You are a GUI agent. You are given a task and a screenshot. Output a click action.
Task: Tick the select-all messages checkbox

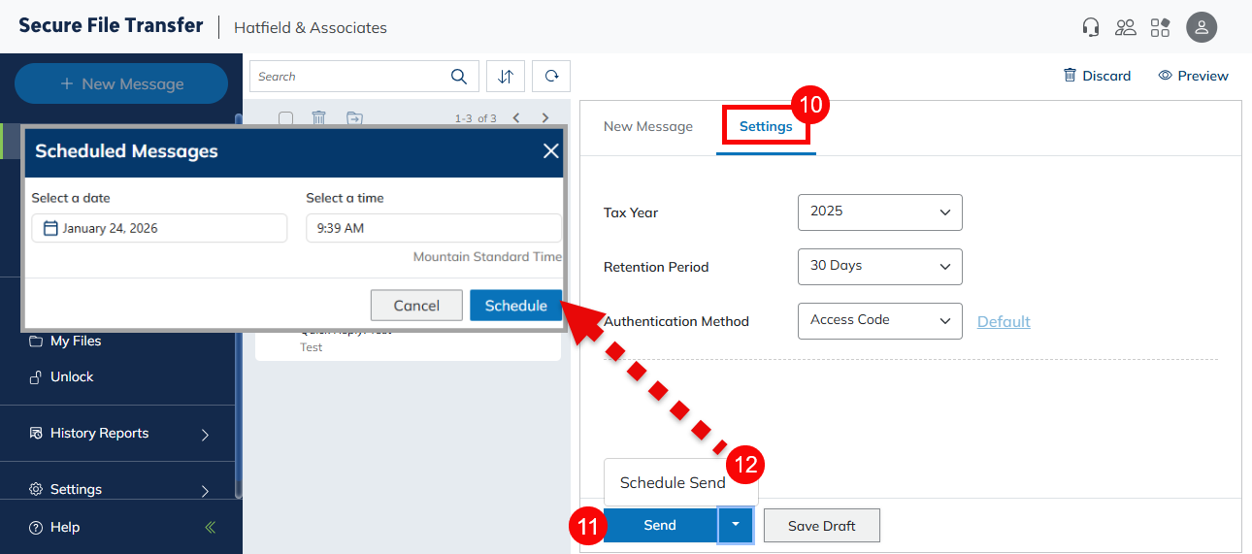click(x=285, y=118)
